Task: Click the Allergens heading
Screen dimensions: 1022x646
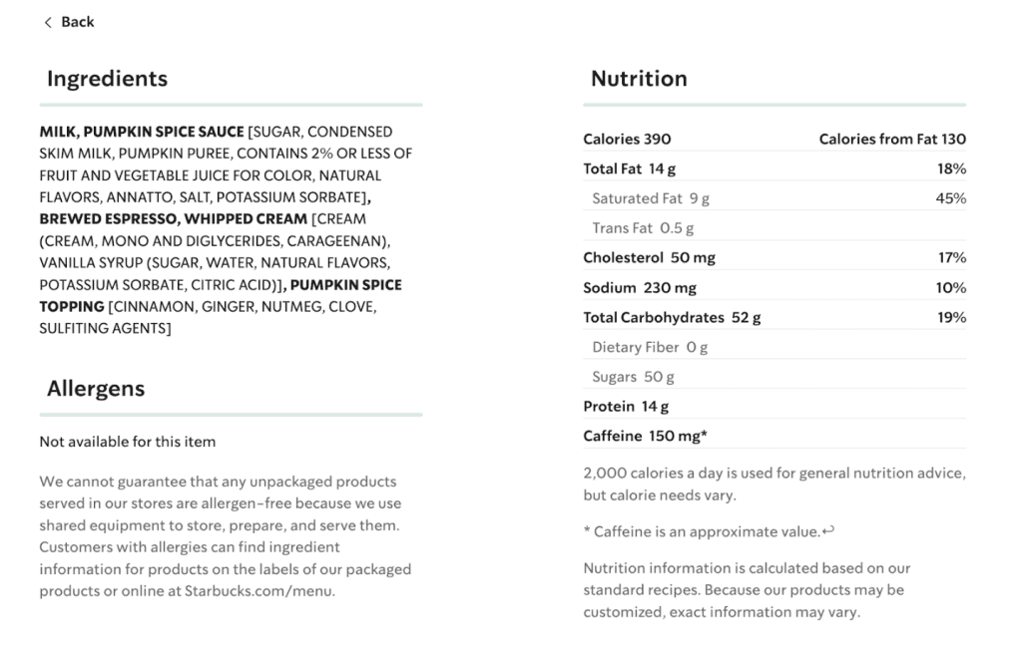Action: (96, 389)
